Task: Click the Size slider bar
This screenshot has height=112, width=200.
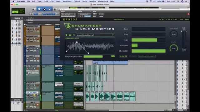Action: (148, 29)
